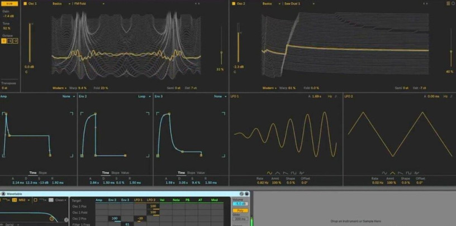Go to previous Osc 2 wavetable arrow
The height and width of the screenshot is (226, 456).
pos(425,4)
